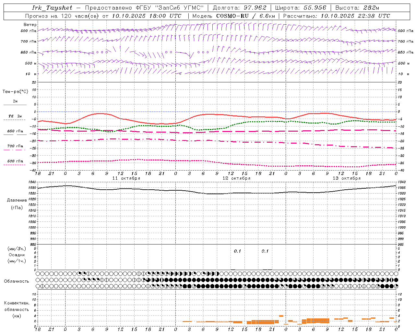
Task: Click the right-side '10 м' wind label
Action: (x=404, y=74)
